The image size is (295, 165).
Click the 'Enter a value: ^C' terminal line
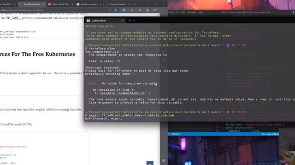coord(105,61)
